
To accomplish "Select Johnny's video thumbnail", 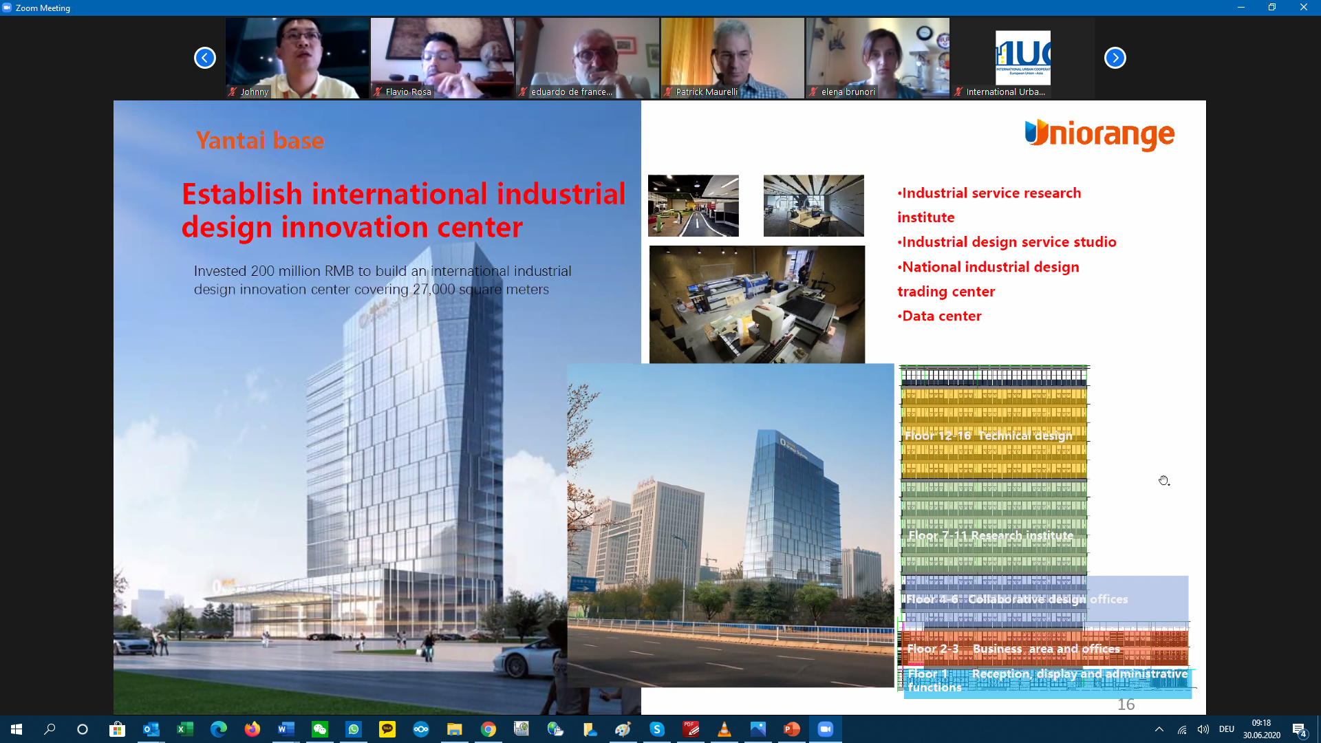I will click(x=297, y=58).
